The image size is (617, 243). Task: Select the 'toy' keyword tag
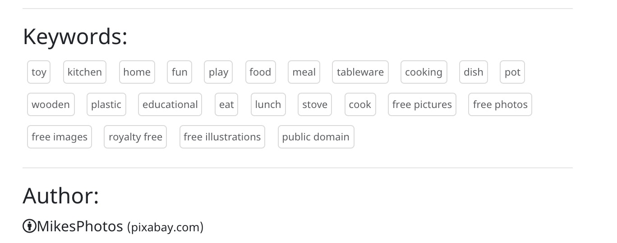click(39, 72)
